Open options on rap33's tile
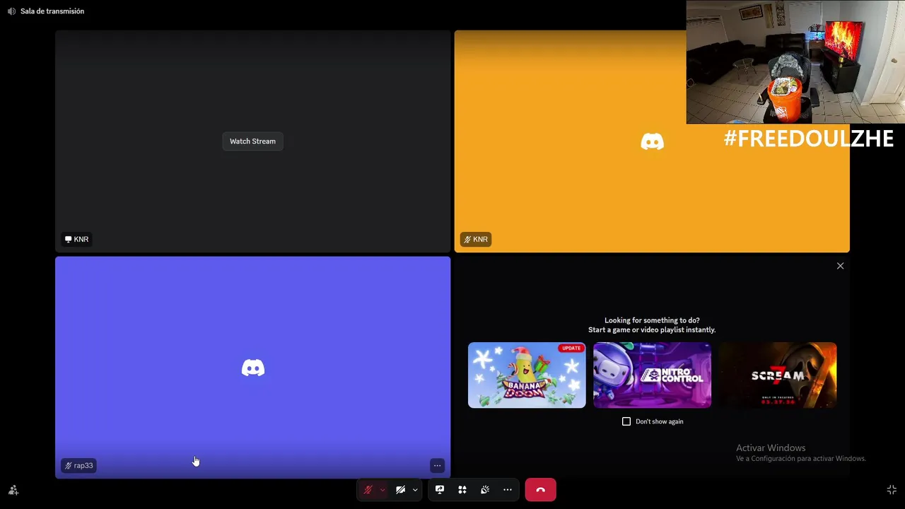 (x=437, y=465)
